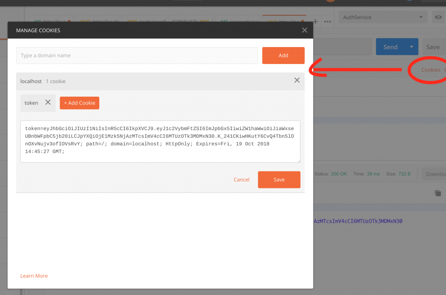The image size is (446, 295).
Task: Click the response token text in background
Action: [358, 221]
